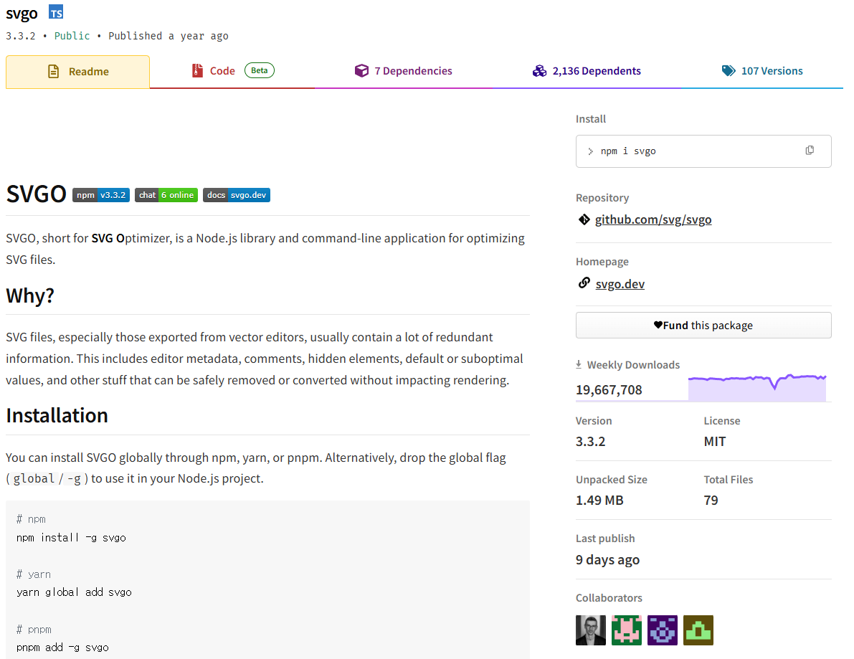Click the stacked cubes Dependents icon
This screenshot has width=854, height=659.
point(539,71)
